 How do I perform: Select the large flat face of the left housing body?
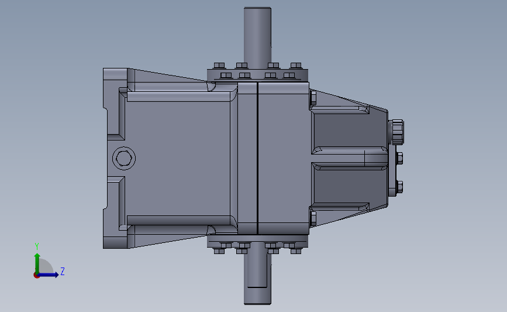pyautogui.click(x=178, y=158)
